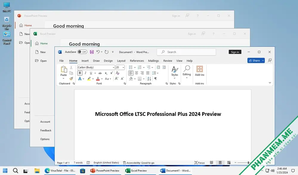
Task: Copy selection using the Copy icon
Action: click(x=71, y=73)
